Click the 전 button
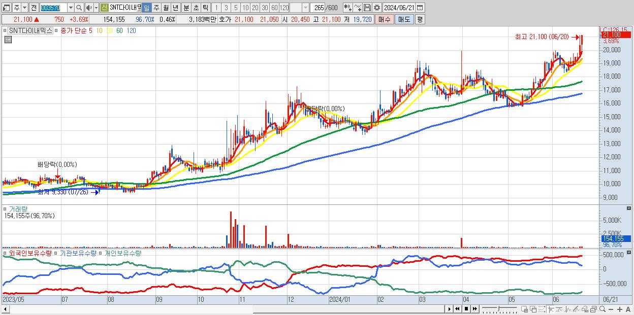 34,8
